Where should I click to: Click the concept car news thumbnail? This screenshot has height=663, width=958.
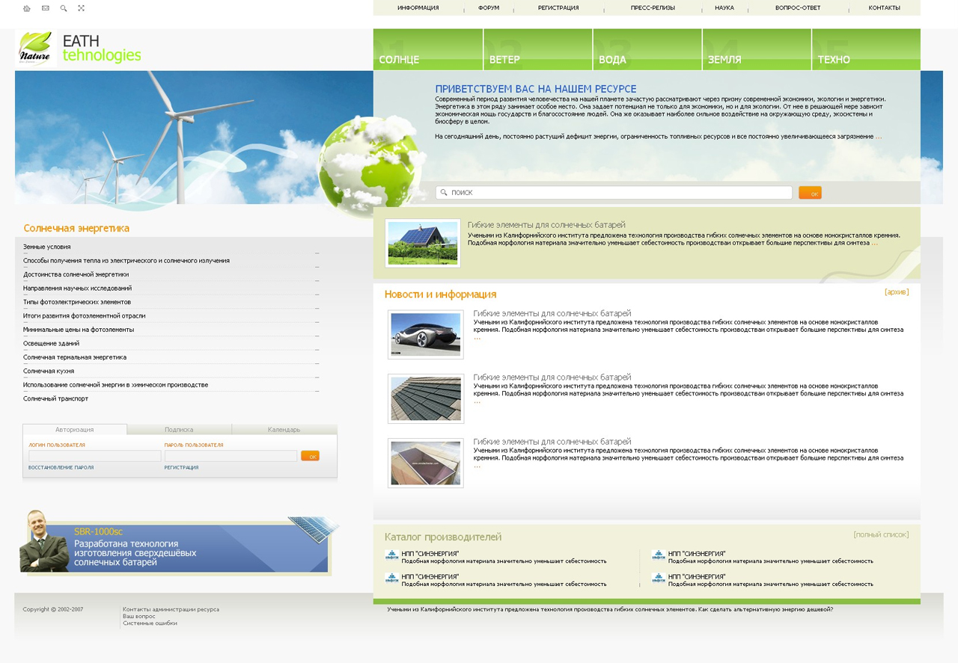tap(425, 335)
